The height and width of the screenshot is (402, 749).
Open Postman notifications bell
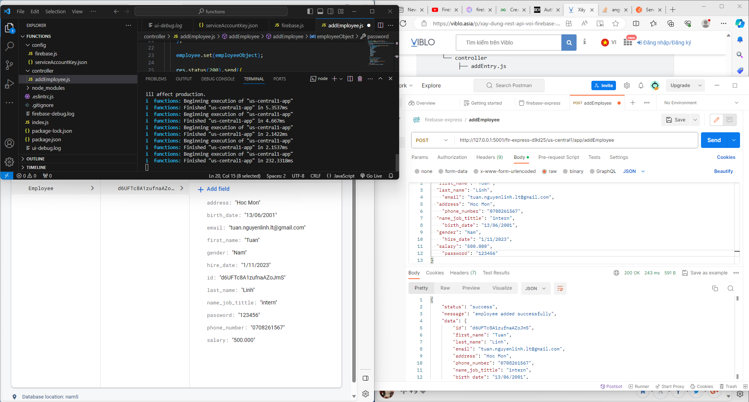point(641,85)
